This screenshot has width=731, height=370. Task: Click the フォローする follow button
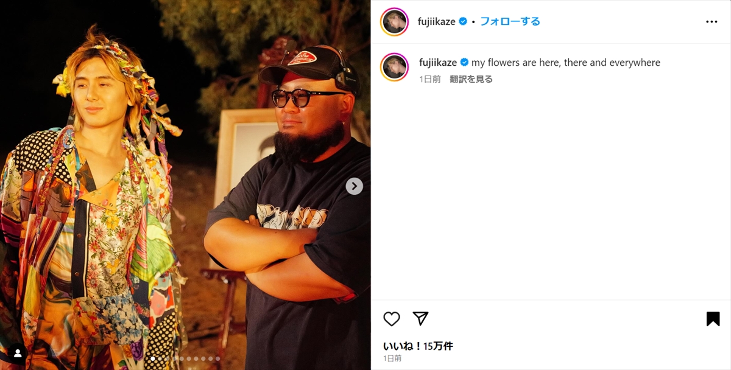point(510,21)
